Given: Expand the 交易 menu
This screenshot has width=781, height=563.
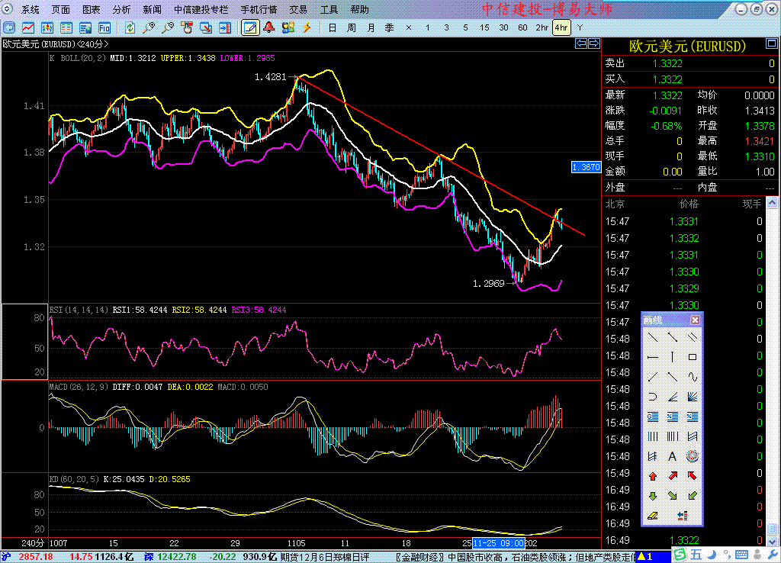Looking at the screenshot, I should [298, 10].
